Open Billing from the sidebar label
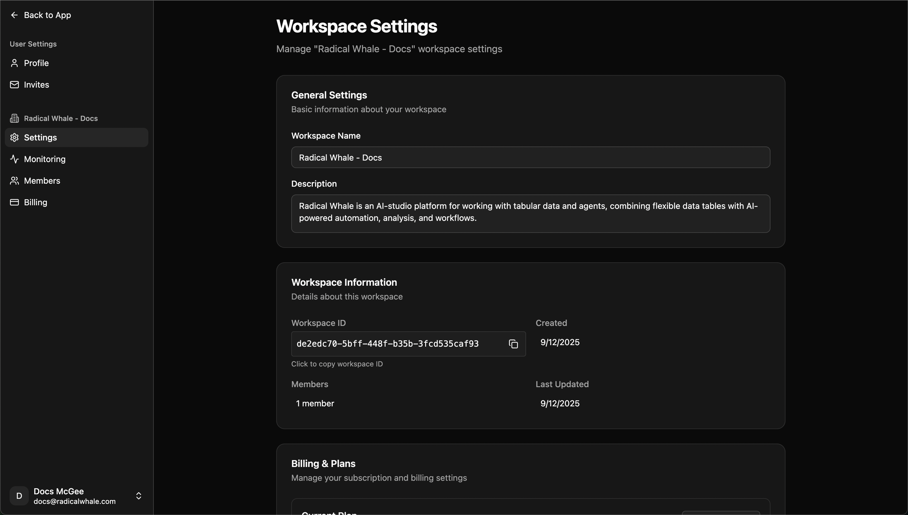 coord(35,202)
